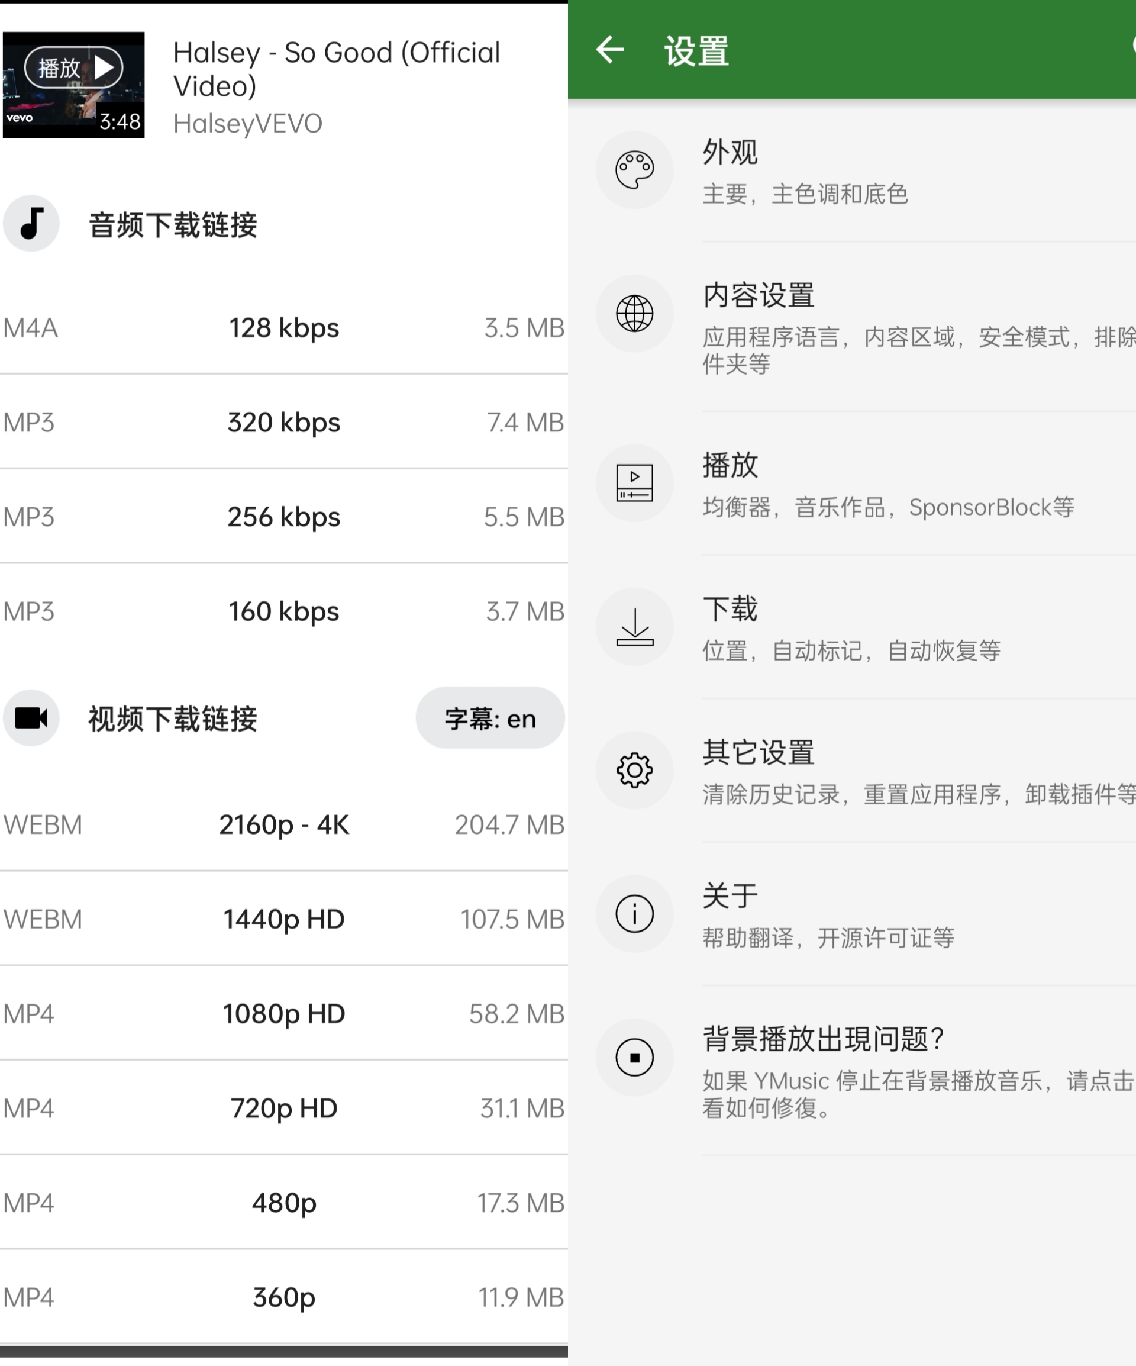The height and width of the screenshot is (1366, 1136).
Task: Play the Halsey So Good video thumbnail
Action: pyautogui.click(x=73, y=85)
